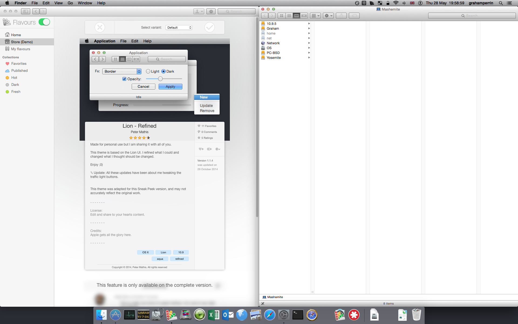Select the Light radio button
This screenshot has width=518, height=324.
point(148,71)
